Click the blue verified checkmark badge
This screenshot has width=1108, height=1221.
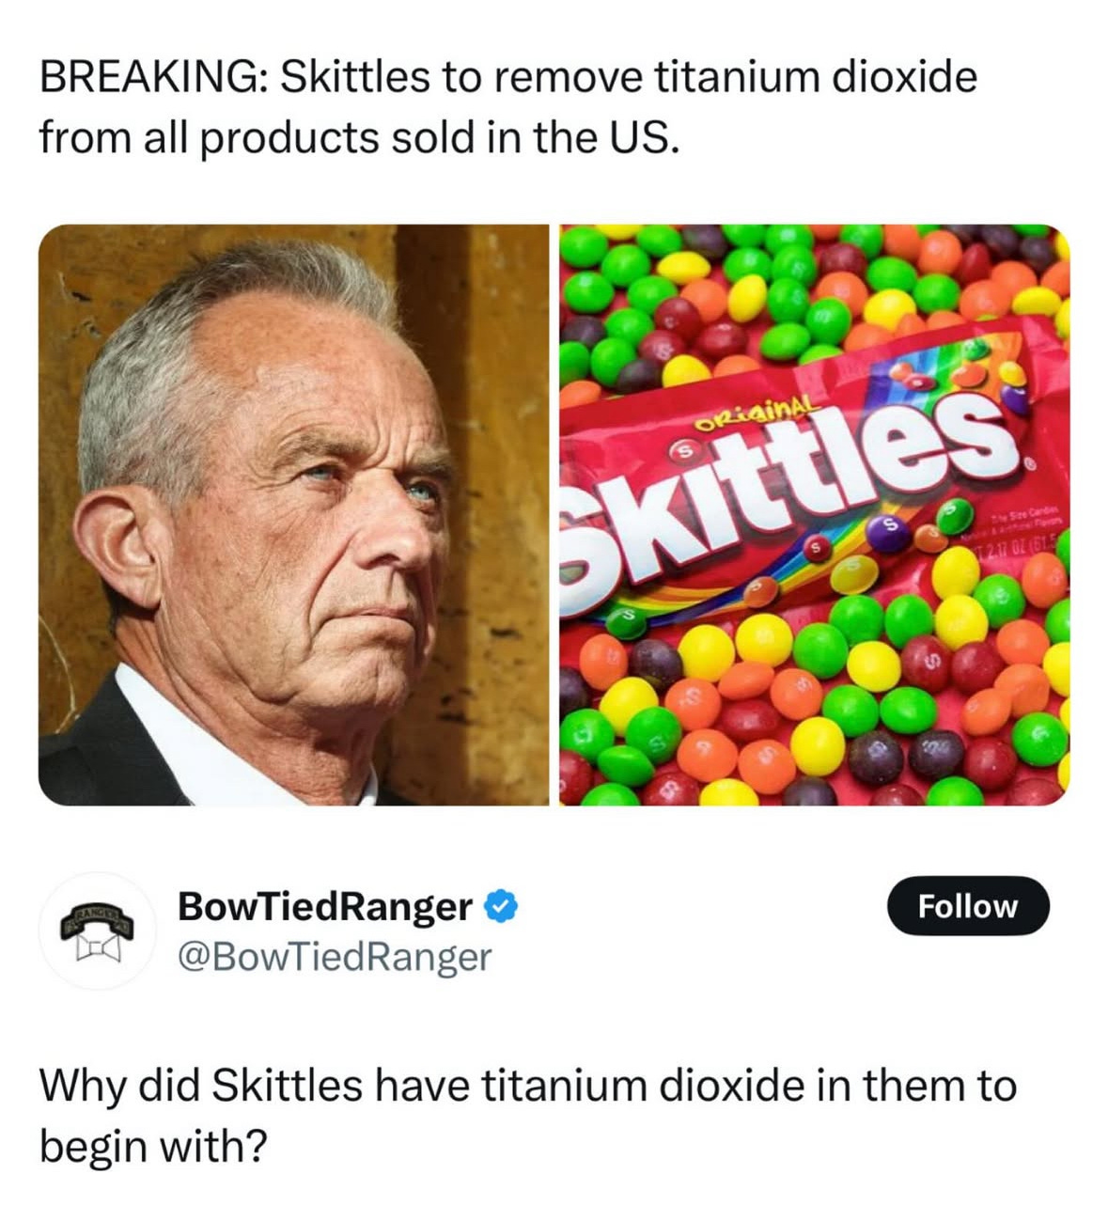tap(501, 906)
